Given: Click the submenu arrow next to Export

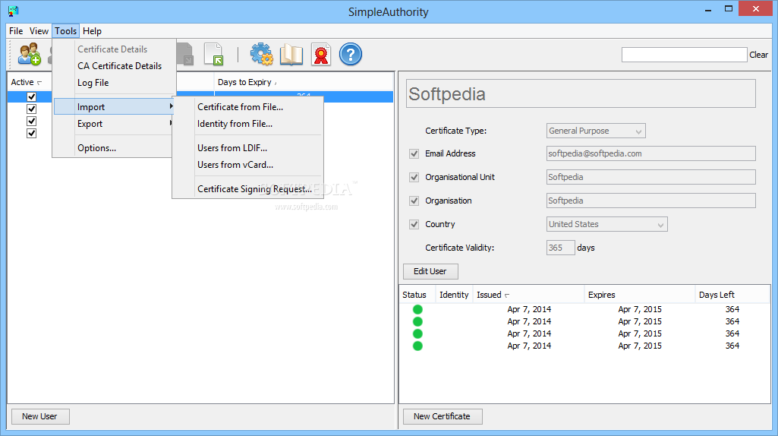Looking at the screenshot, I should coord(171,122).
